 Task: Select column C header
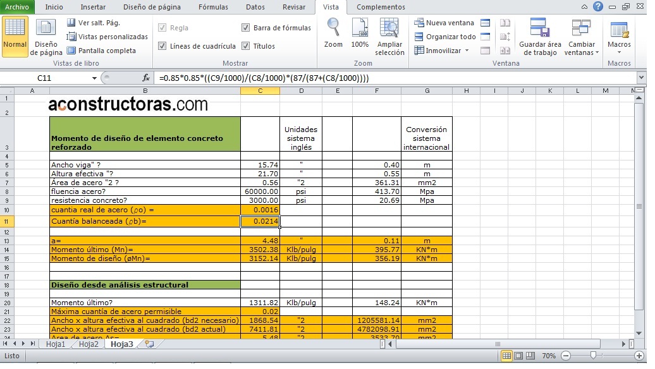click(x=260, y=90)
